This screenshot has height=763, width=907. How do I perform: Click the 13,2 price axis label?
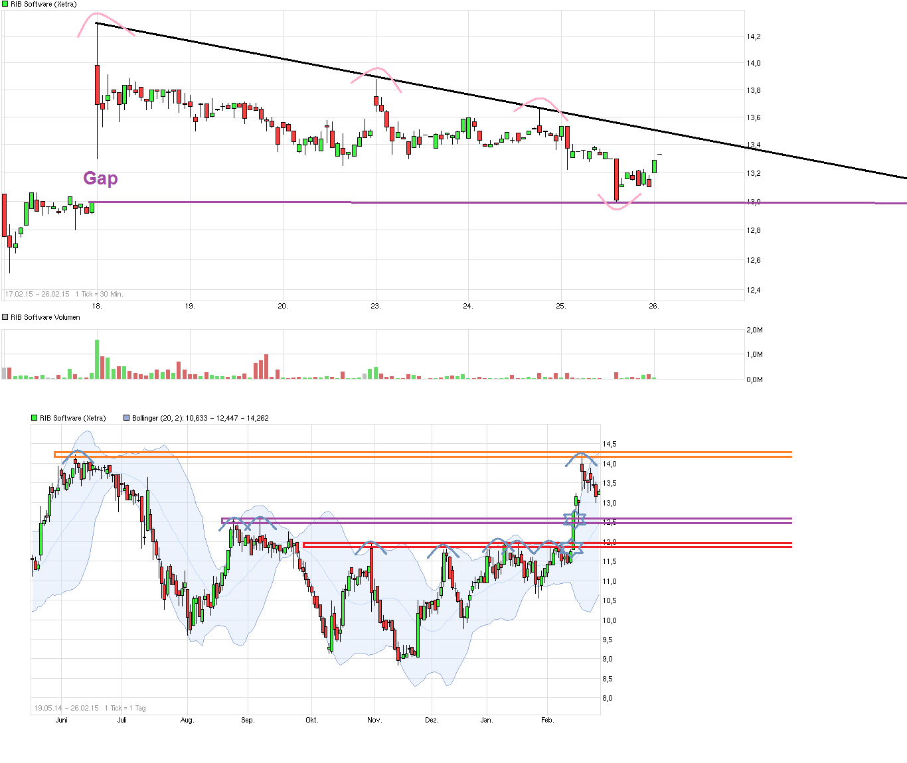(x=754, y=173)
